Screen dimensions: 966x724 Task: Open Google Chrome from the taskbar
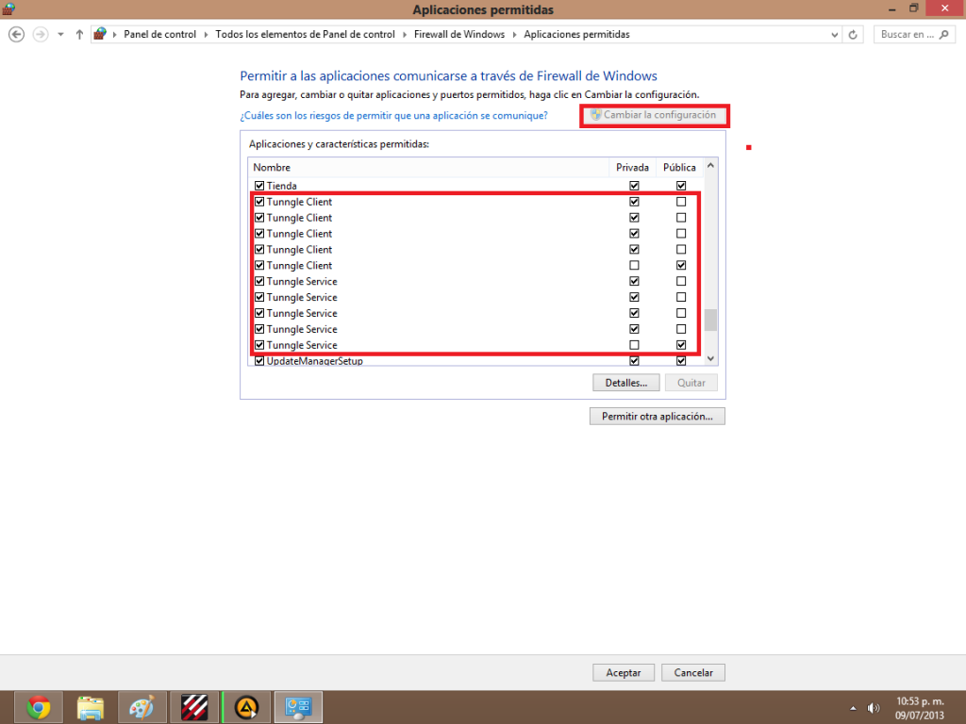tap(38, 707)
